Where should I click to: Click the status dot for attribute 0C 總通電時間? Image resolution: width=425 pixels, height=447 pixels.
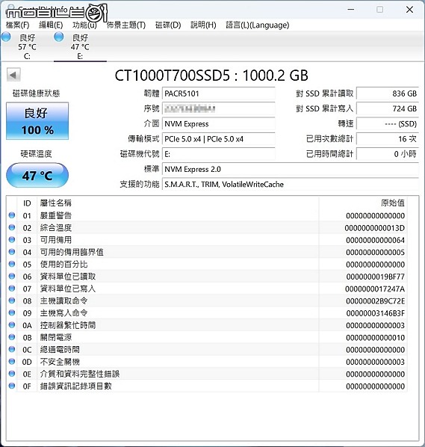tap(12, 349)
